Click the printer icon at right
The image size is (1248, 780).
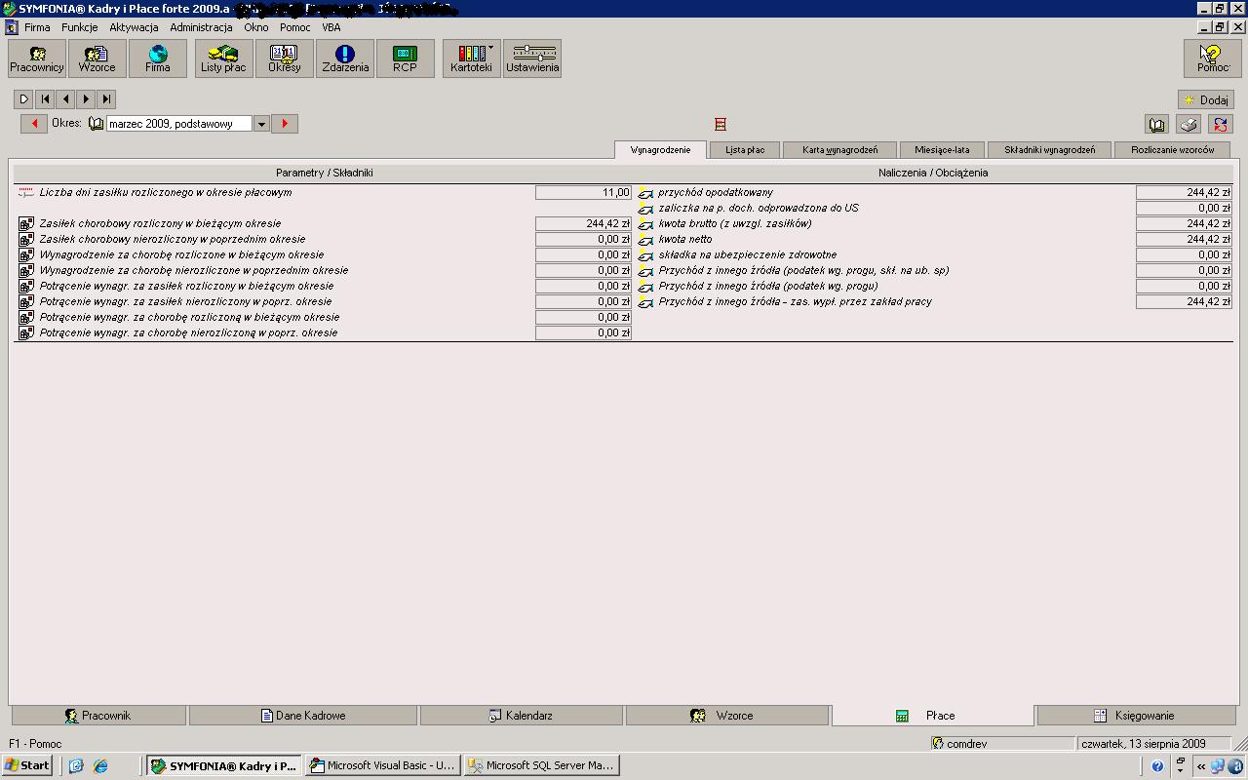[1188, 124]
